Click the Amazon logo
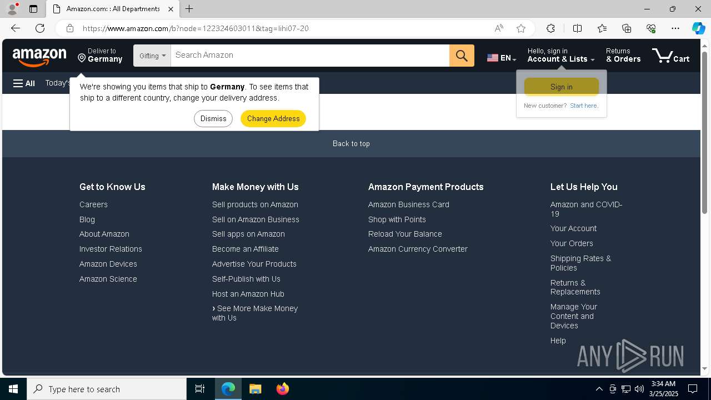The height and width of the screenshot is (400, 711). tap(39, 56)
